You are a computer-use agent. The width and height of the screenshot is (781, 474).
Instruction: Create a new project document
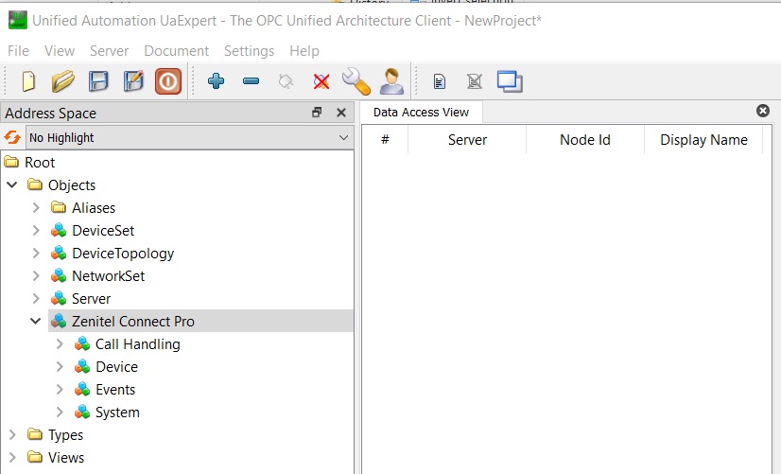[x=28, y=81]
